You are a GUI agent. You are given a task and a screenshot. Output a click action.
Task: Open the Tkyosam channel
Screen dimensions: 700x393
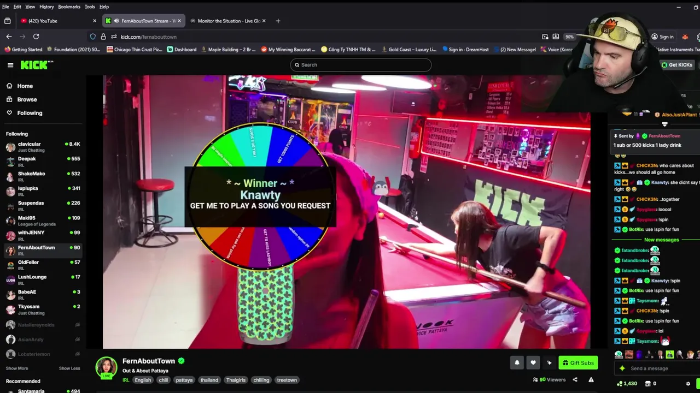(x=43, y=309)
